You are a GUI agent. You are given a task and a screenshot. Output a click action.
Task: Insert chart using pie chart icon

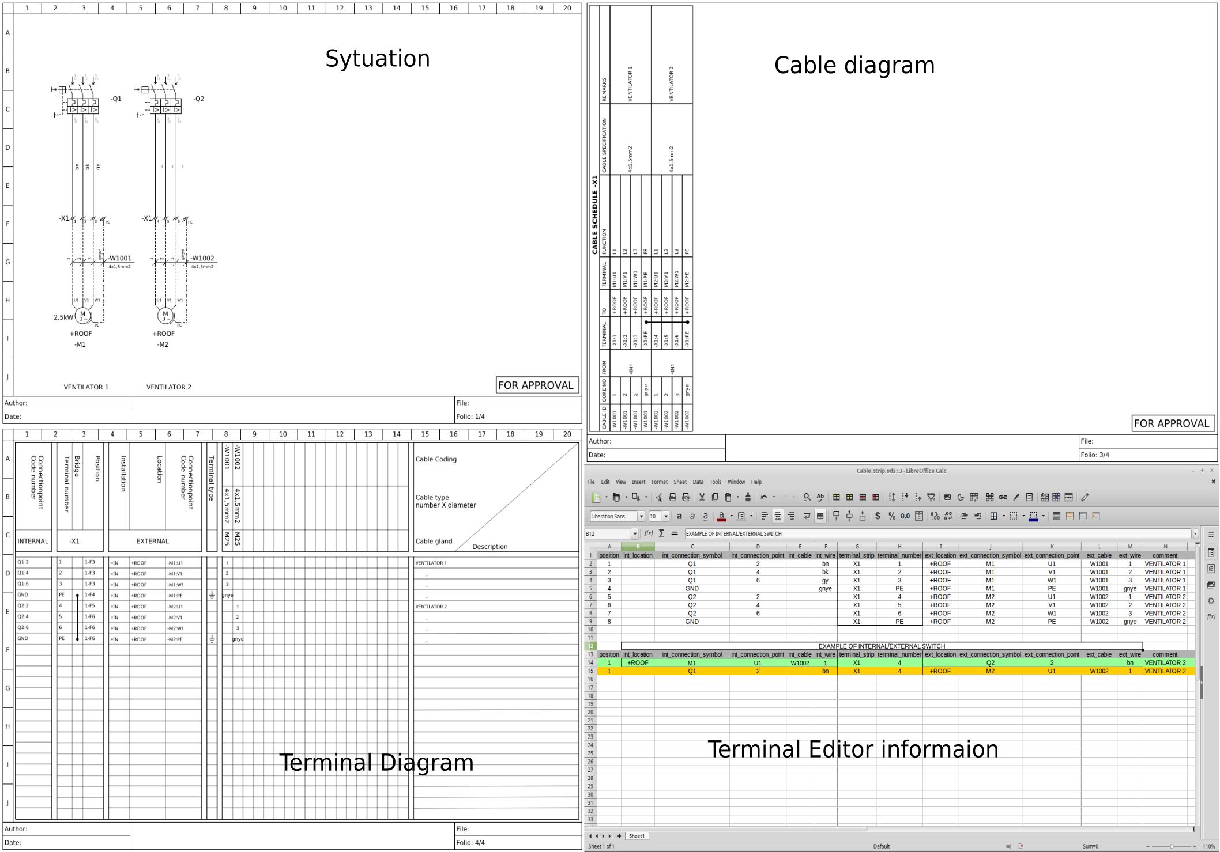click(x=961, y=497)
